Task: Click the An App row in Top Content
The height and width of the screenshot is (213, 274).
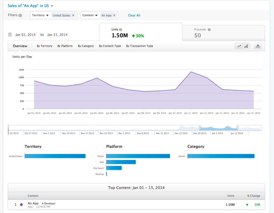Action: 136,205
